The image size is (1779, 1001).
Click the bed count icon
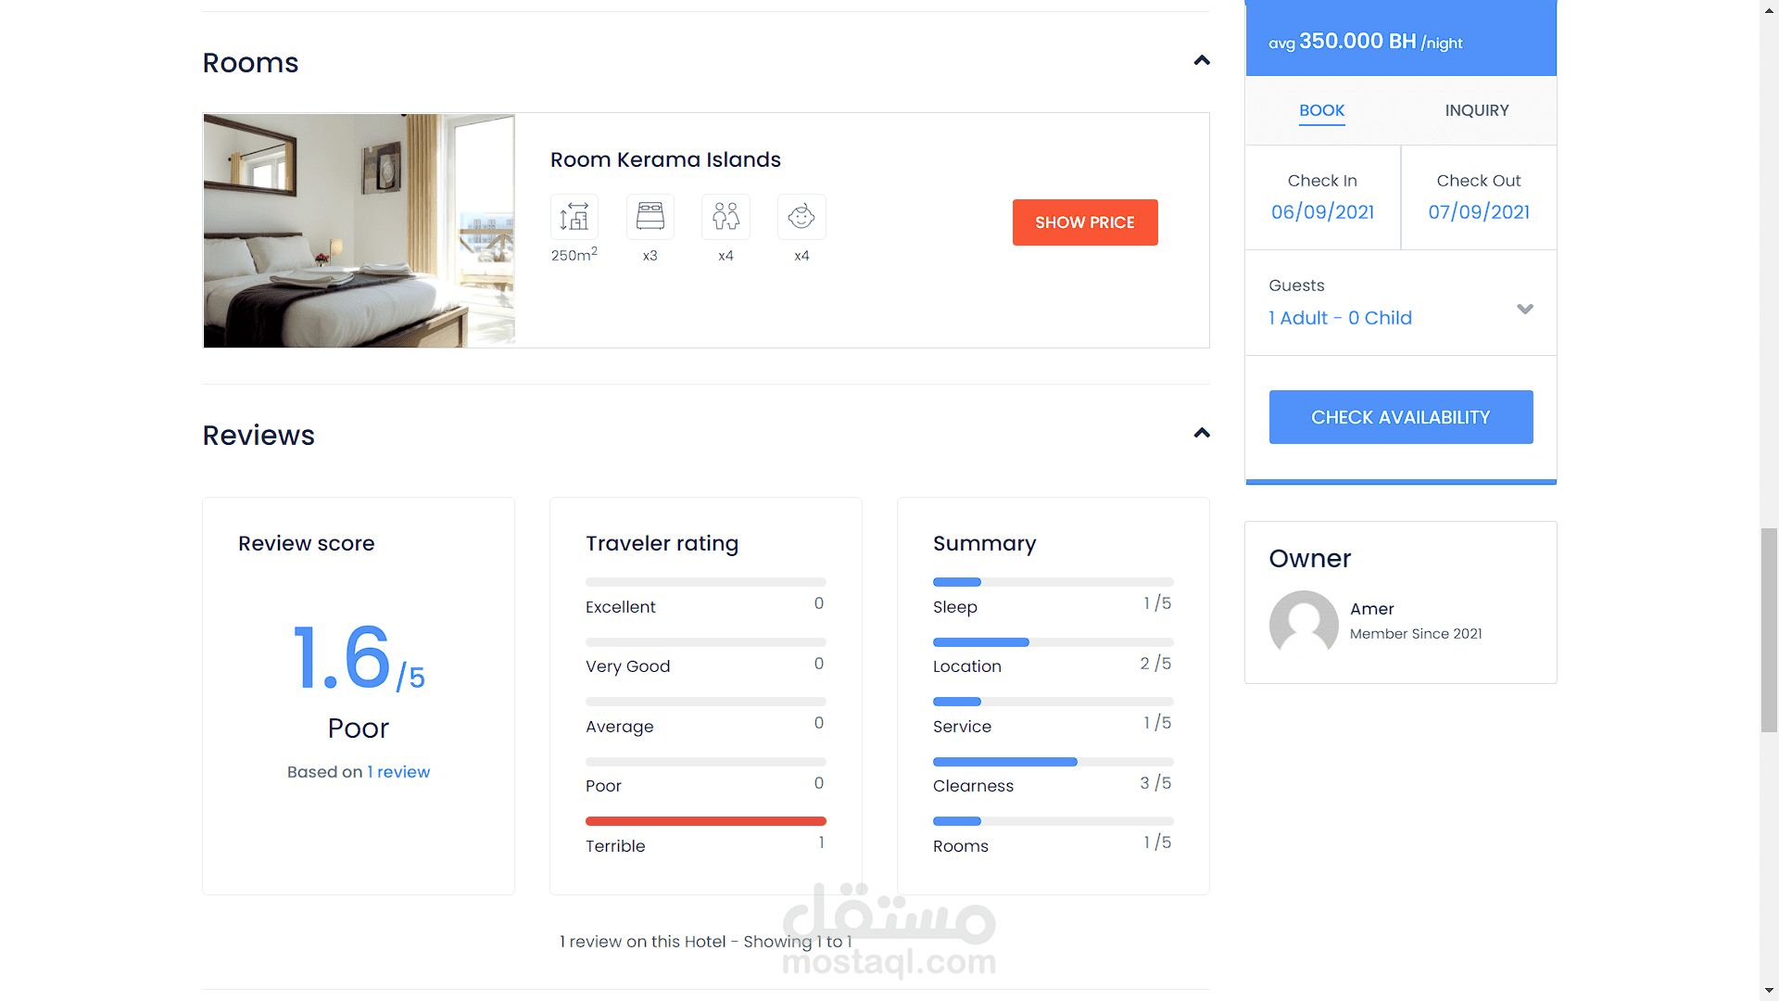point(650,217)
